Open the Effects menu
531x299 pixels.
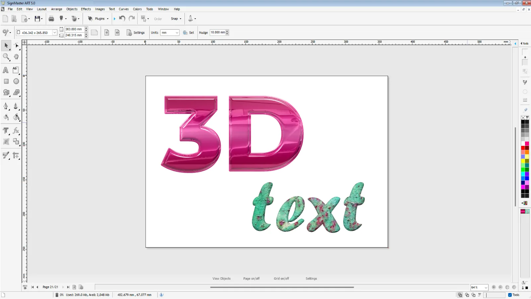(x=86, y=9)
